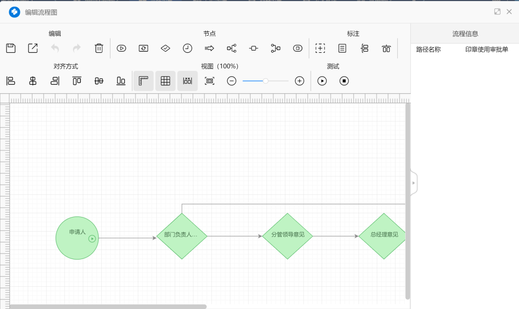The image size is (519, 309).
Task: Select the diamond approval node tool
Action: point(166,48)
